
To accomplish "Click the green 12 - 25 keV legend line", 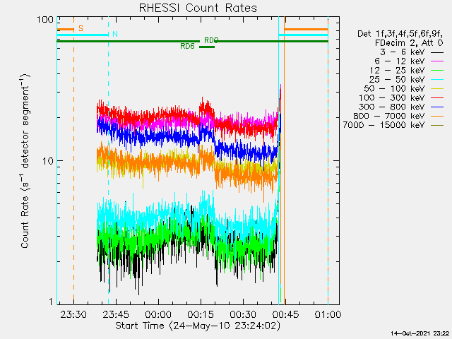I will tap(438, 71).
